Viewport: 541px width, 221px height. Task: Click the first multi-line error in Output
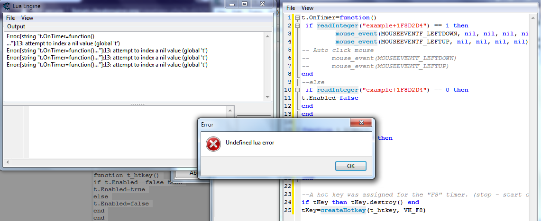click(x=63, y=40)
